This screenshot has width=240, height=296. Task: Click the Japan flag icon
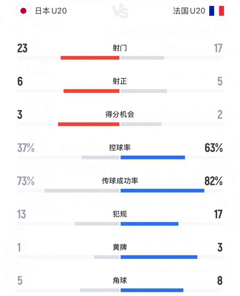point(23,11)
